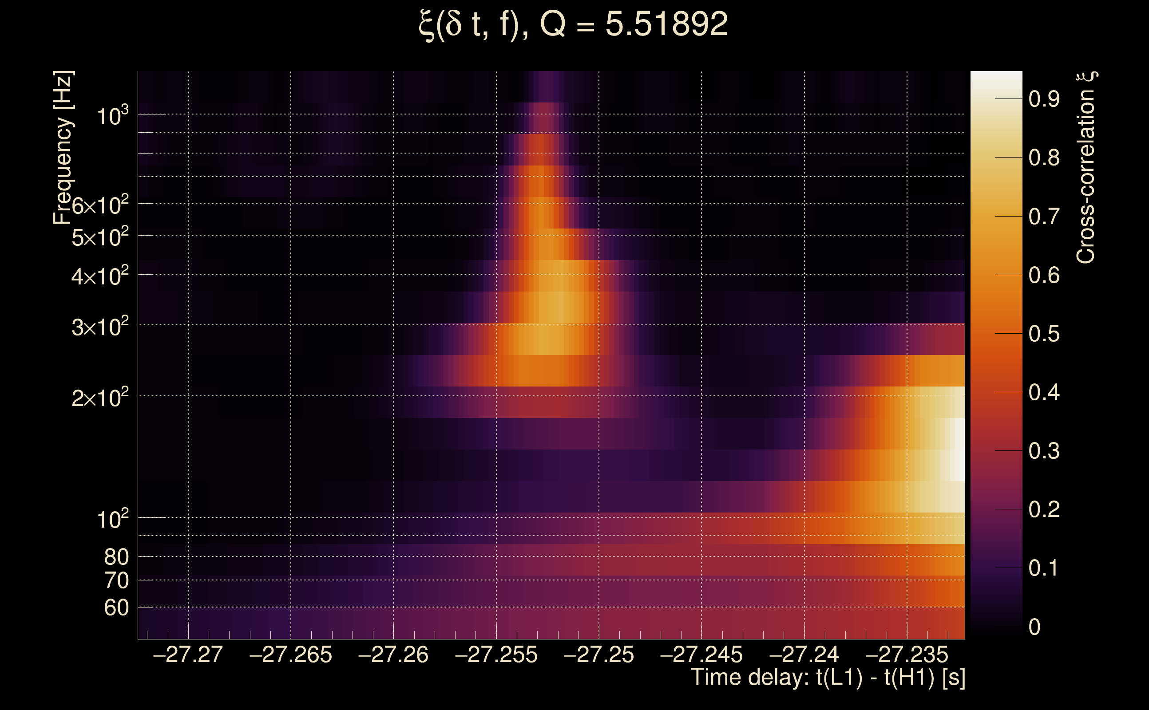1149x710 pixels.
Task: Click the 10³ frequency tick label
Action: [x=112, y=115]
